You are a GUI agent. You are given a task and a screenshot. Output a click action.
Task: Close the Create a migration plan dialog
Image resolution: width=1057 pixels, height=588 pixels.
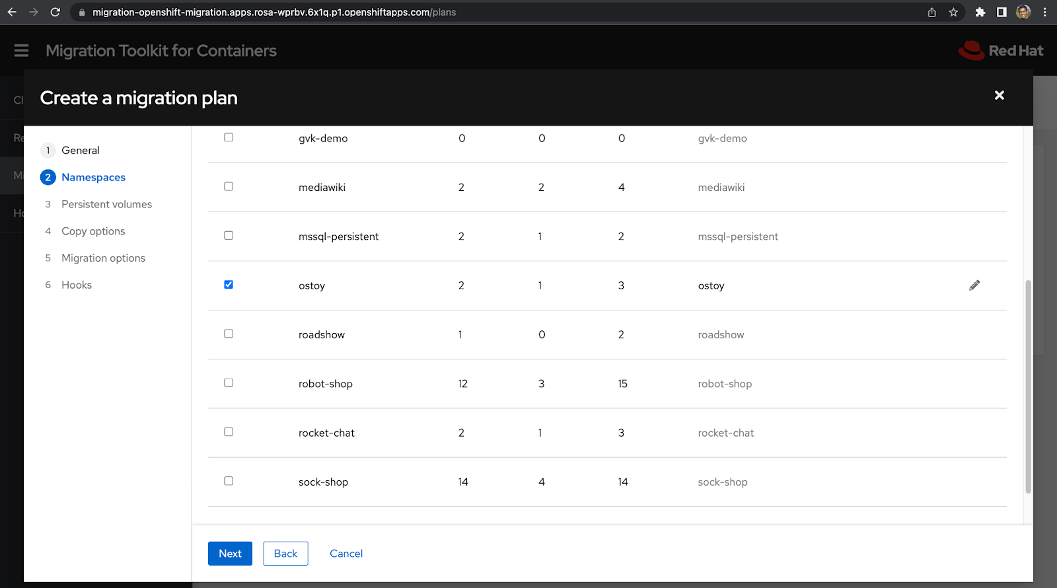click(x=999, y=95)
